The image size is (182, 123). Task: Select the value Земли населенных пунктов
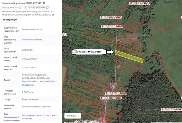pos(36,106)
